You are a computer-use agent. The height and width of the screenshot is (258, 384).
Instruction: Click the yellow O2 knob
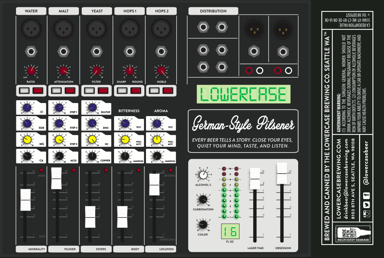pyautogui.click(x=92, y=139)
